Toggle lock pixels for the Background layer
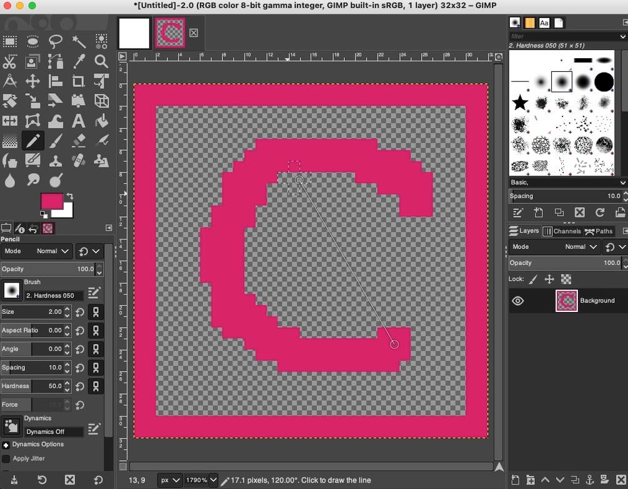 click(533, 280)
